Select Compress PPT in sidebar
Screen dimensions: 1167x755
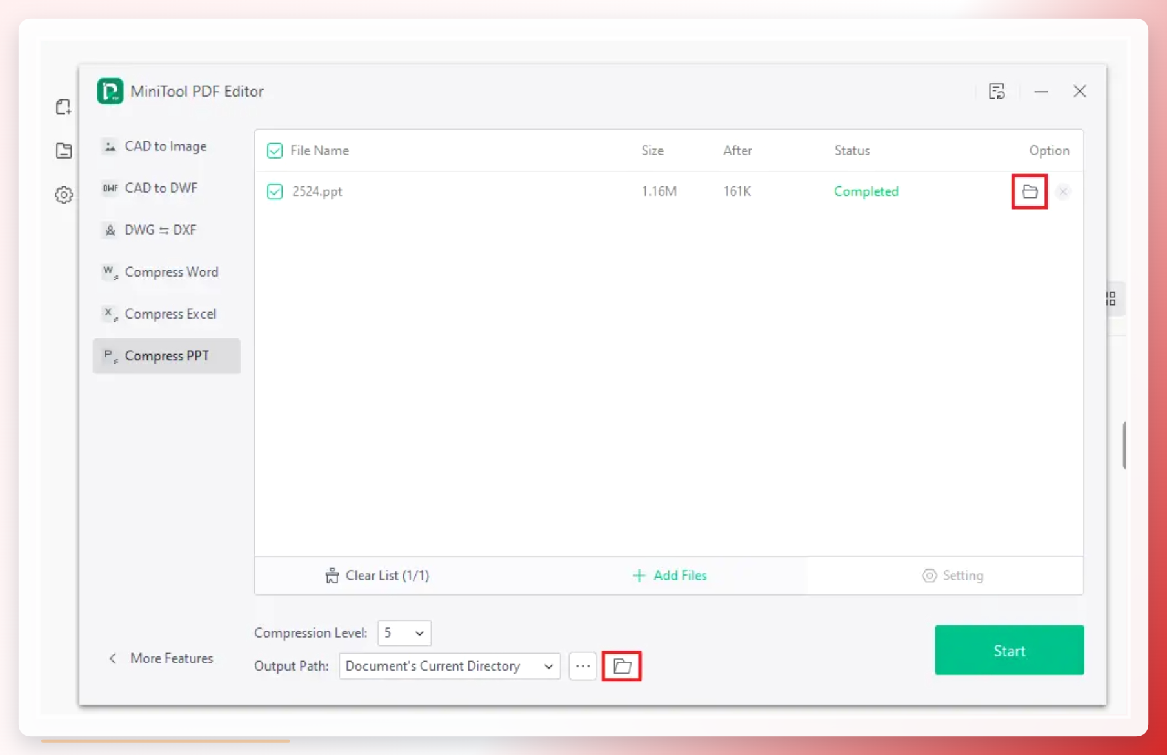click(166, 356)
